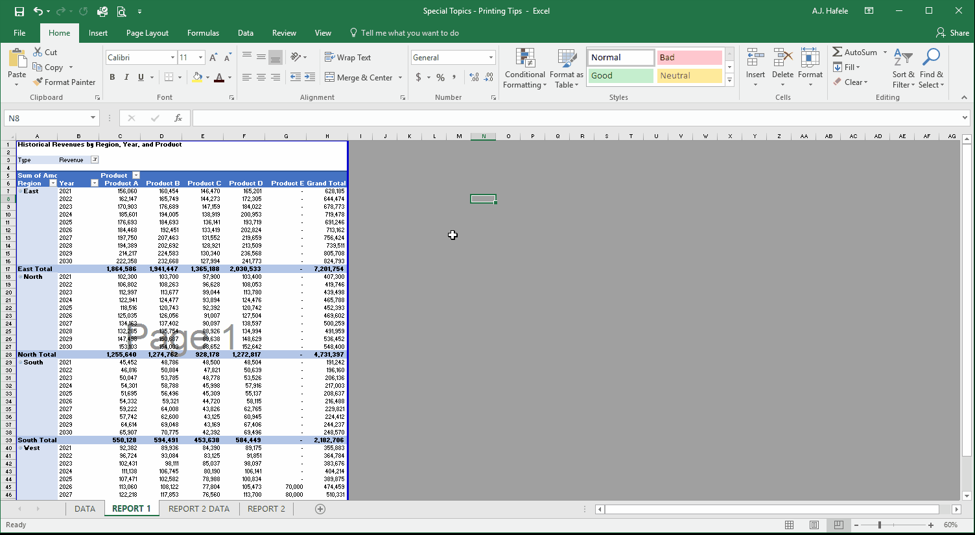
Task: Toggle right text alignment
Action: (276, 77)
